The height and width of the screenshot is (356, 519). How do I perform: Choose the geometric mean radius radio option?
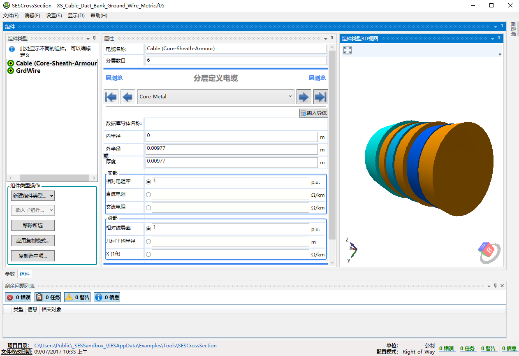click(x=148, y=242)
